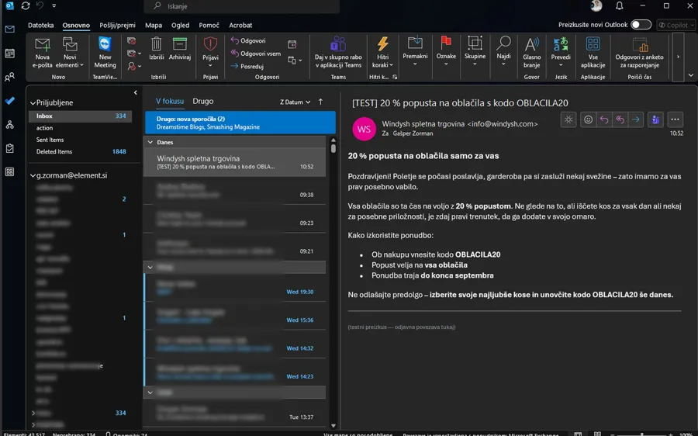Click message header forward arrow button
Screen dimensions: 698x436
636,119
